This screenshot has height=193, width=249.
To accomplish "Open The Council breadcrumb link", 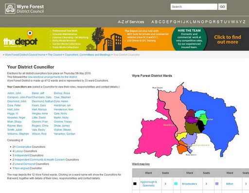I will click(55, 55).
